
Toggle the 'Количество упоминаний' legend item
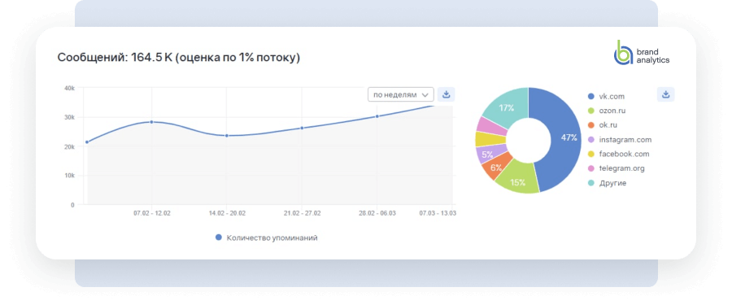click(x=267, y=237)
